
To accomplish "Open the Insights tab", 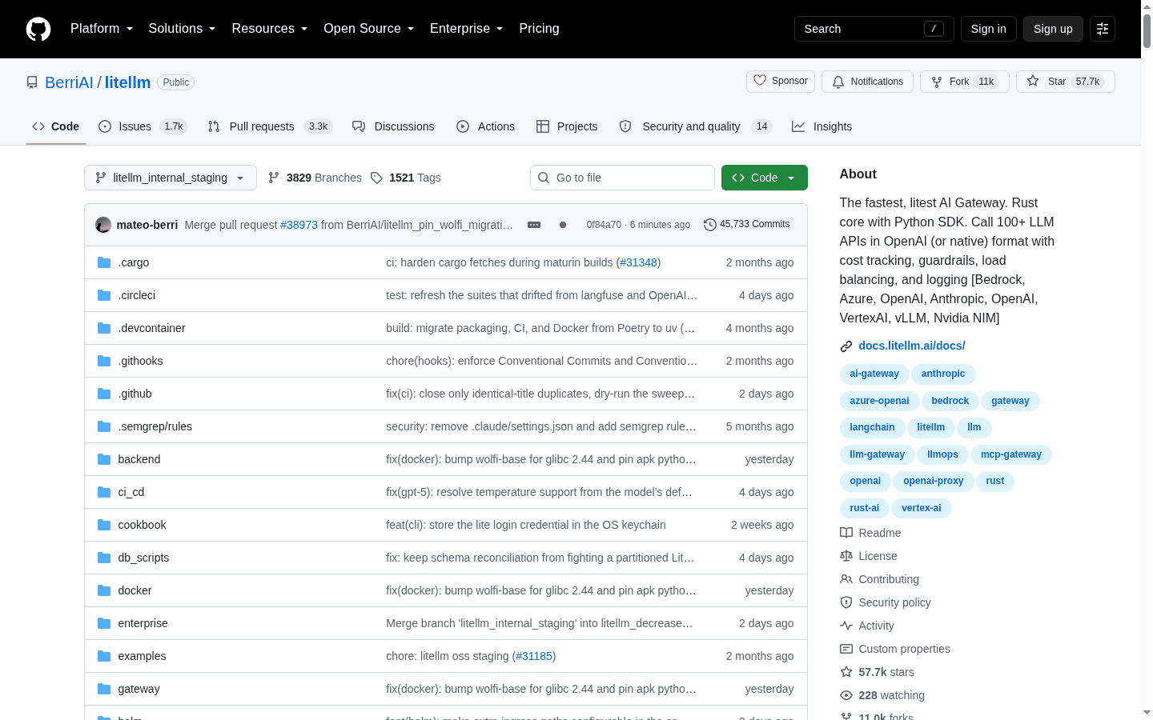I will tap(822, 126).
